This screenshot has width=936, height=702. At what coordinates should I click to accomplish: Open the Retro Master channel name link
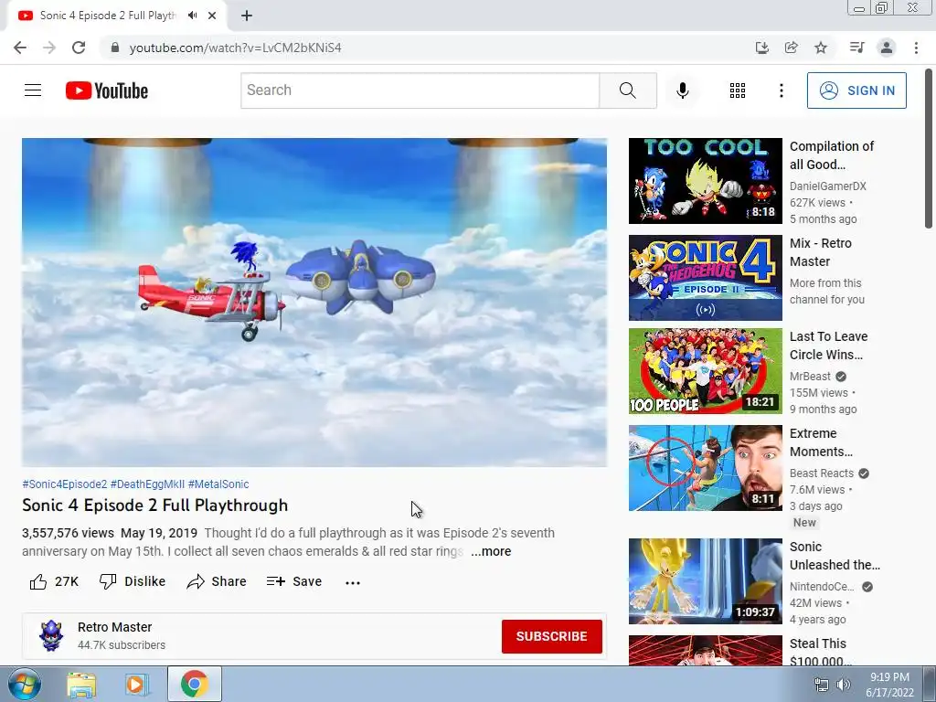(114, 627)
